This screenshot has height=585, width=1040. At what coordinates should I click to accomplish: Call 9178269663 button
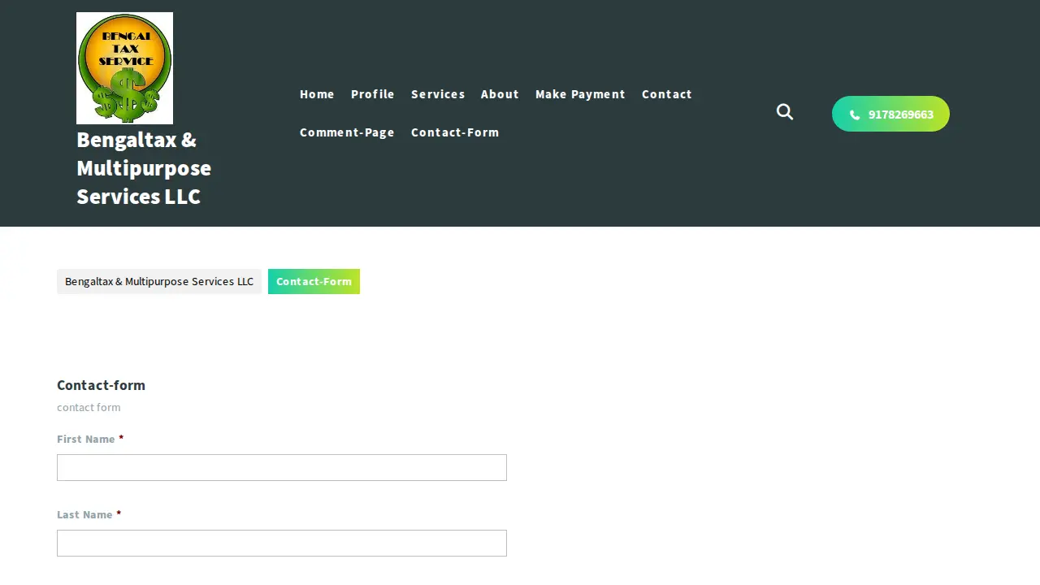tap(890, 114)
